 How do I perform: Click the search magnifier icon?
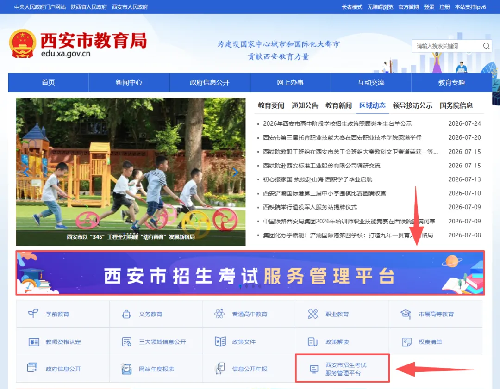pyautogui.click(x=486, y=46)
